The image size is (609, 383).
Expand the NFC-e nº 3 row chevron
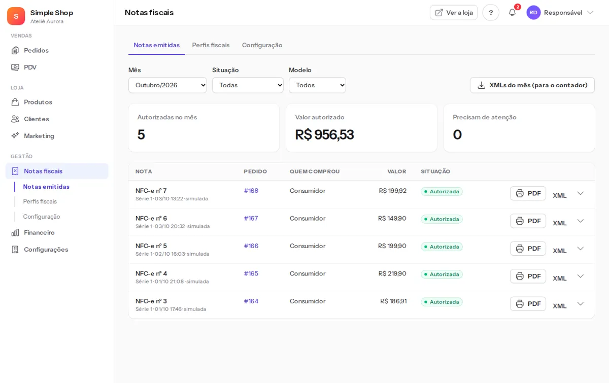pyautogui.click(x=581, y=303)
